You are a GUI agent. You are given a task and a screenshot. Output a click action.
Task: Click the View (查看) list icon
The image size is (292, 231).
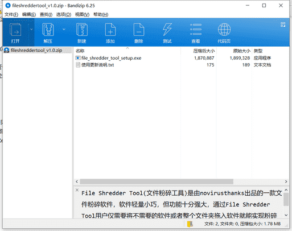click(x=196, y=30)
